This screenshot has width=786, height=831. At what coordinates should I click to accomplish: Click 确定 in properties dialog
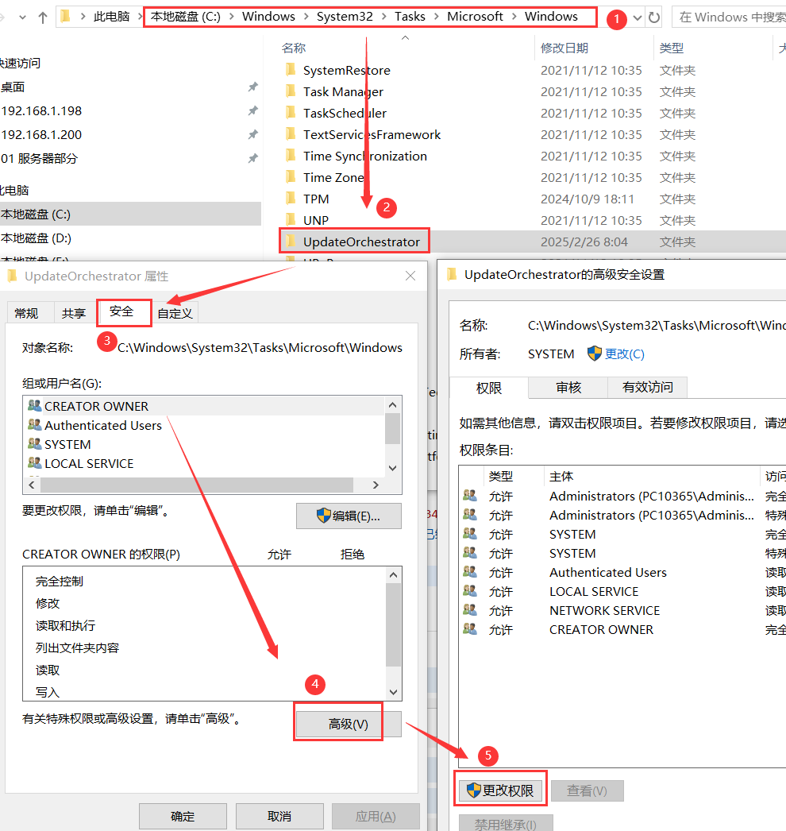click(183, 816)
